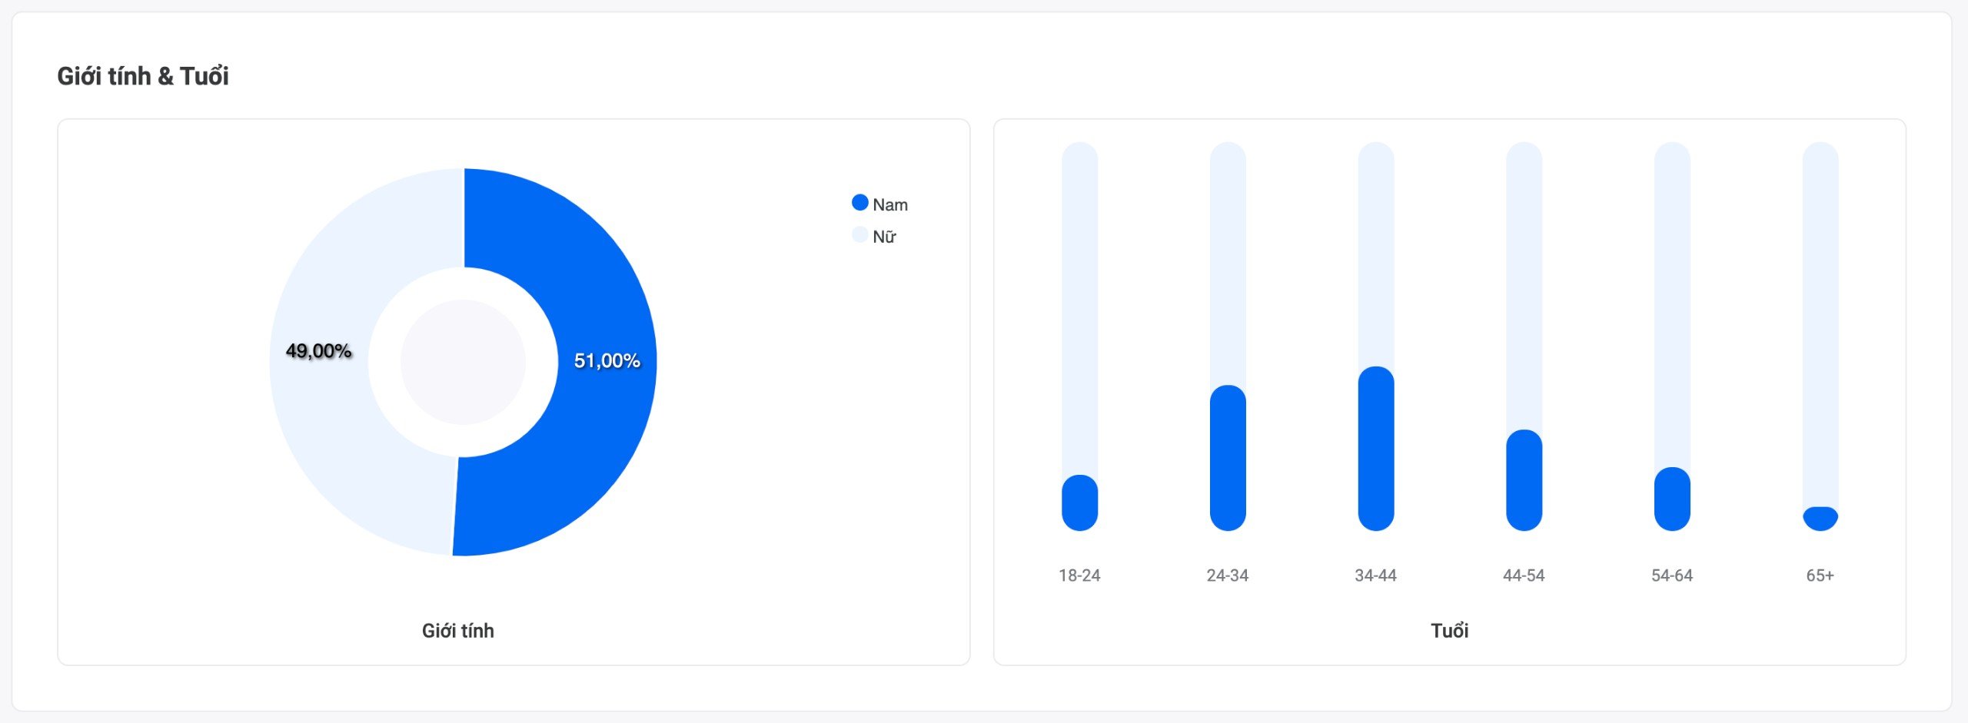Click the 'Giới tính & Tuổi' section heading
Screen dimensions: 1968x723
[143, 76]
